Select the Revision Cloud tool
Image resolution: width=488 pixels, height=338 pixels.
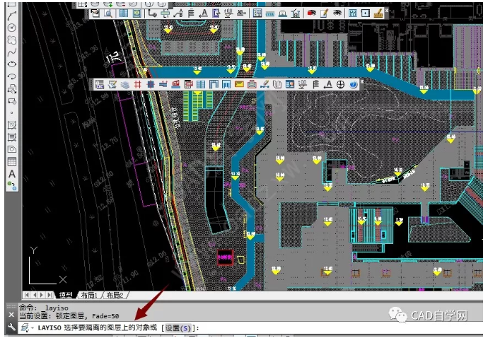click(12, 40)
